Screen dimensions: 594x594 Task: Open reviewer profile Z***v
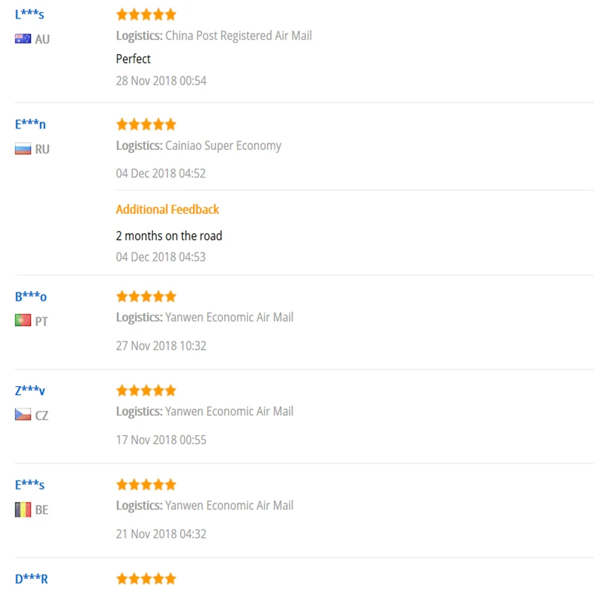coord(30,391)
